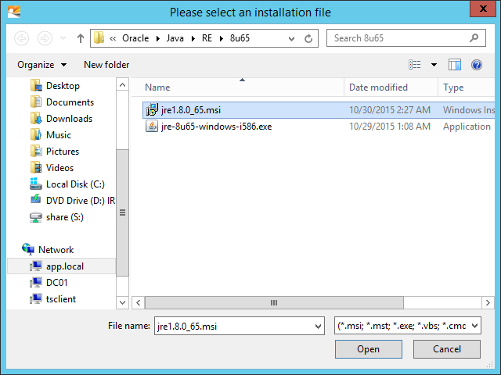Image resolution: width=501 pixels, height=375 pixels.
Task: Select Documents in navigation pane
Action: coord(70,102)
